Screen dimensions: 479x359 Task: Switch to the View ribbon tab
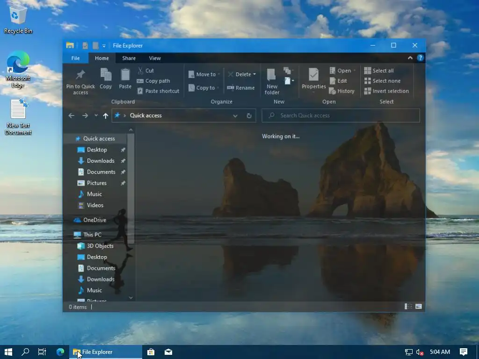point(155,58)
